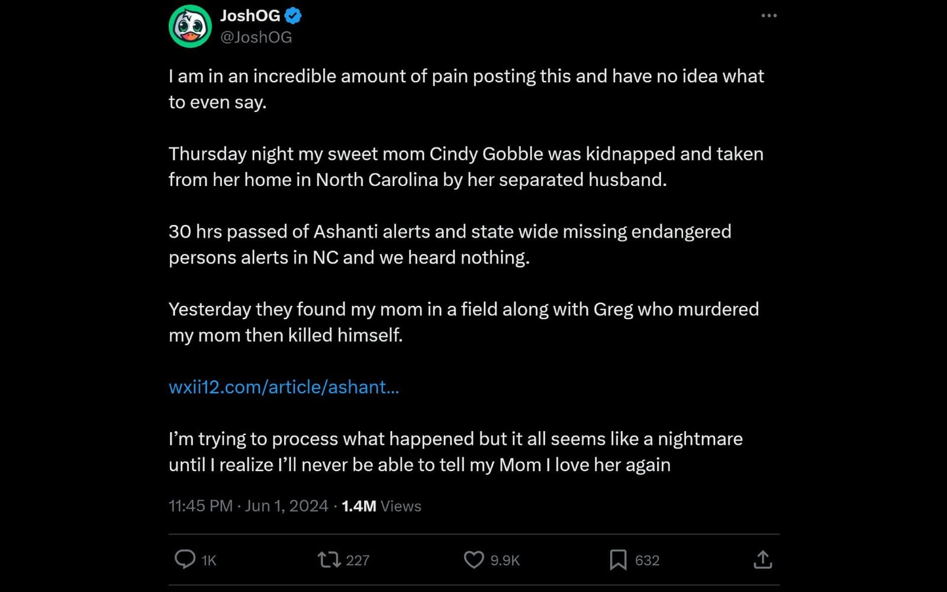Click the three-dot more options icon
The width and height of the screenshot is (947, 592).
pos(768,16)
